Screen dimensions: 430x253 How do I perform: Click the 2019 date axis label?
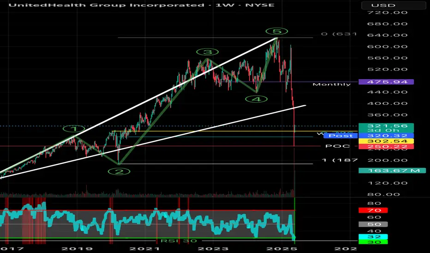pyautogui.click(x=77, y=248)
